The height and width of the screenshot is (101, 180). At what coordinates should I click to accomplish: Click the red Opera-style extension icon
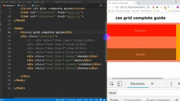pos(153,7)
